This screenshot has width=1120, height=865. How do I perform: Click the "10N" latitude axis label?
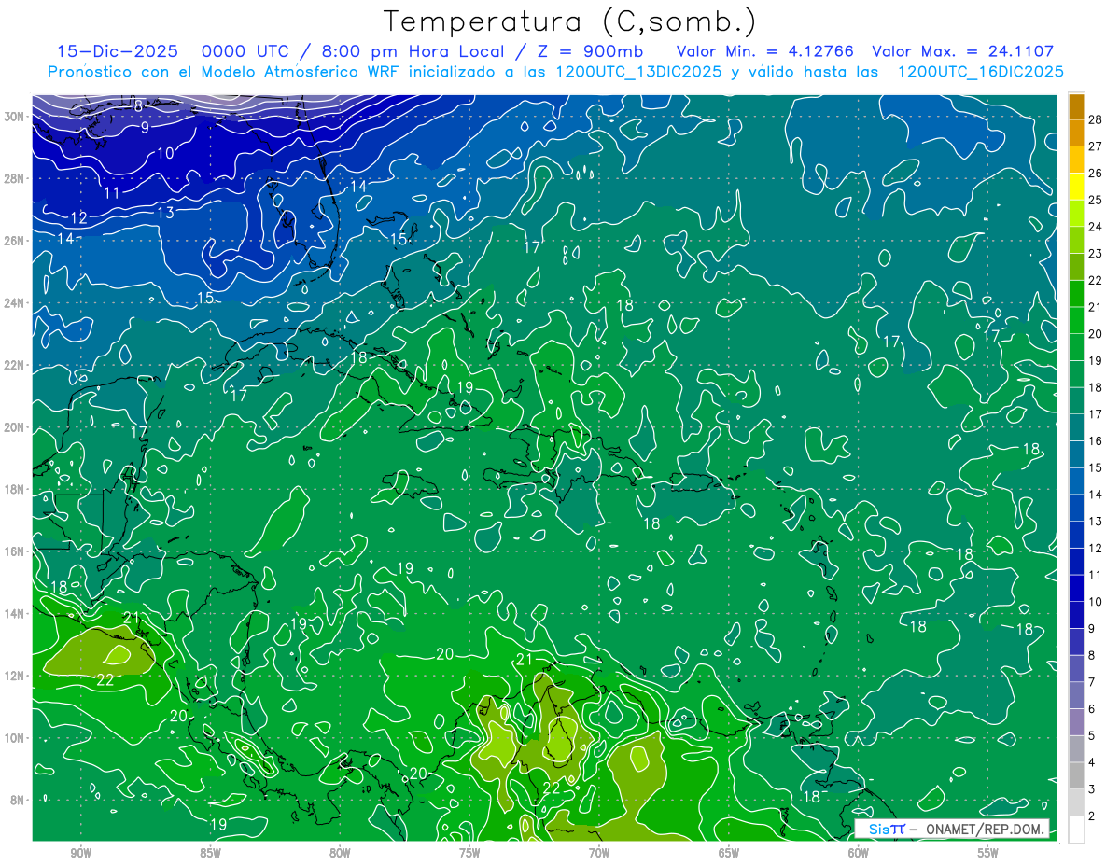16,737
